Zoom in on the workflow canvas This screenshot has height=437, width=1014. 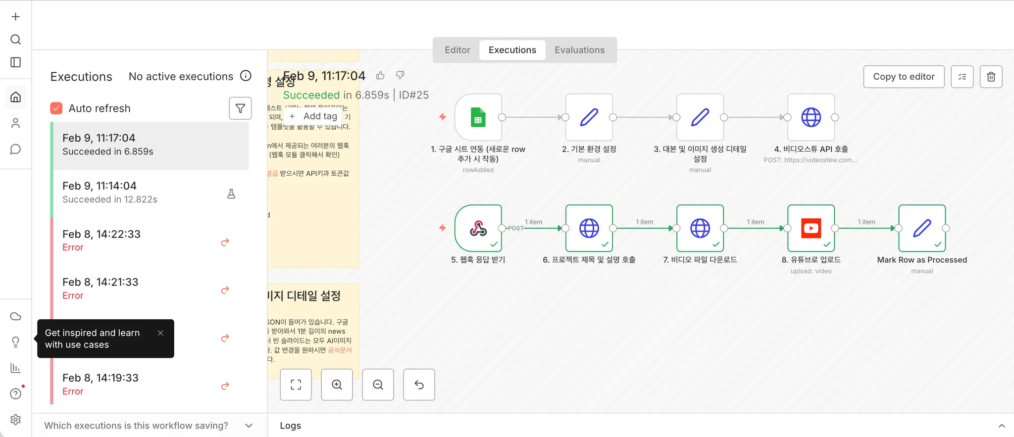[x=337, y=385]
